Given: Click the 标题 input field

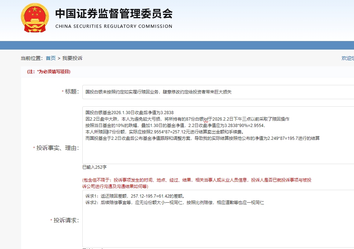Looking at the screenshot, I should (218, 92).
